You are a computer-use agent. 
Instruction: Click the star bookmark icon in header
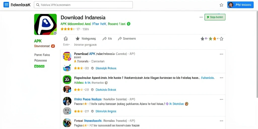tap(221, 5)
